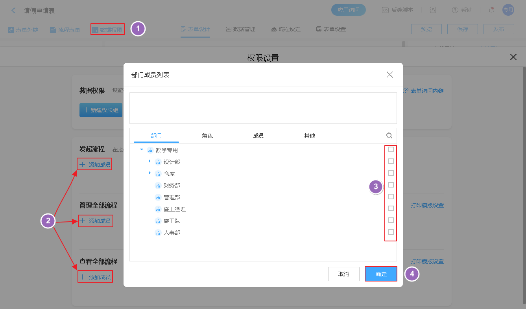This screenshot has width=526, height=309.
Task: Click the selected members input box
Action: pyautogui.click(x=263, y=108)
